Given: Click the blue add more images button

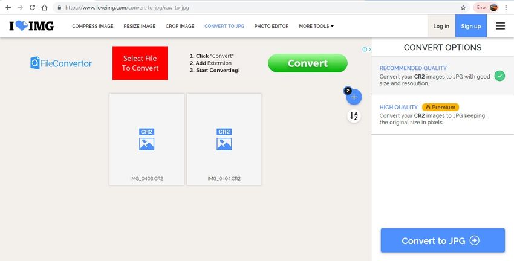Looking at the screenshot, I should click(x=354, y=97).
